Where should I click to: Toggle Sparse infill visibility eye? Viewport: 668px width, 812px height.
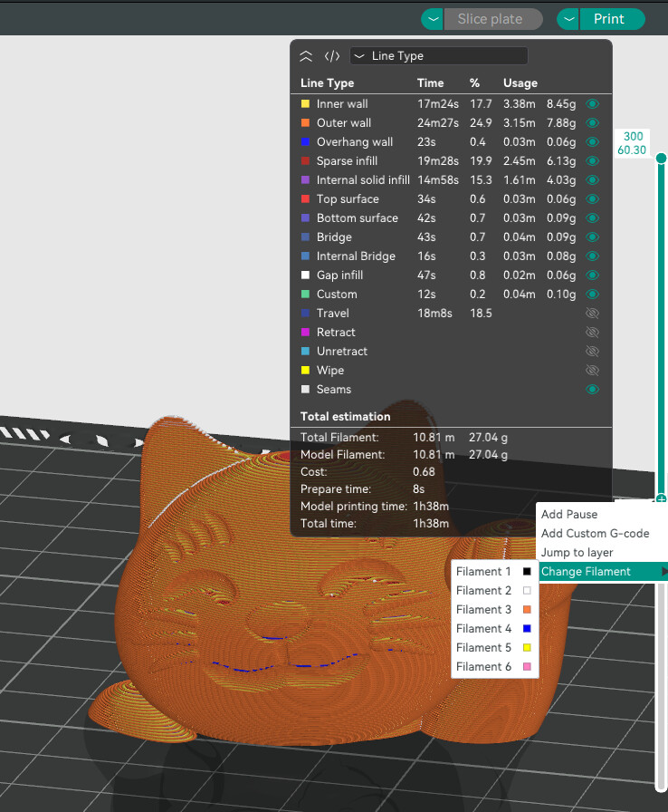[593, 161]
